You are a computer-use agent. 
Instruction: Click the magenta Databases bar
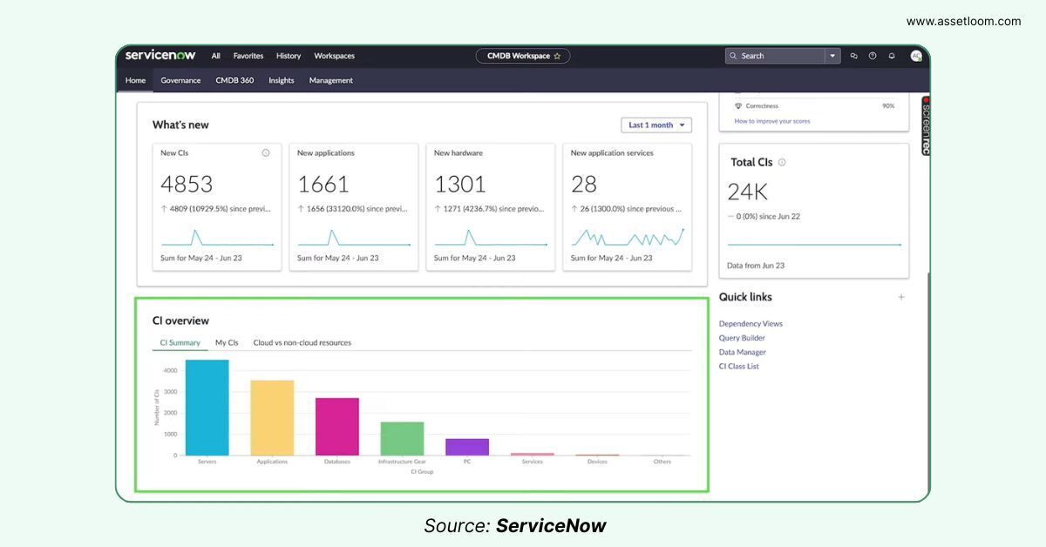337,427
